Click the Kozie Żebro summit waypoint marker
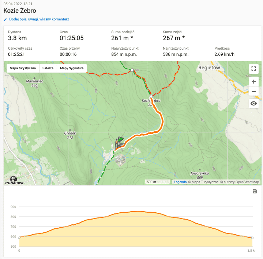 click(x=151, y=97)
